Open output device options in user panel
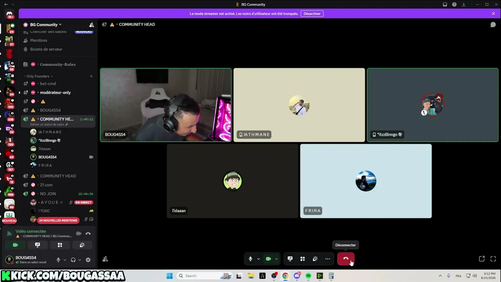 click(79, 260)
